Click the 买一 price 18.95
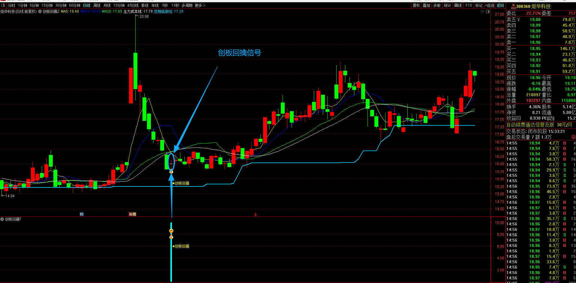This screenshot has width=576, height=283. pos(535,49)
